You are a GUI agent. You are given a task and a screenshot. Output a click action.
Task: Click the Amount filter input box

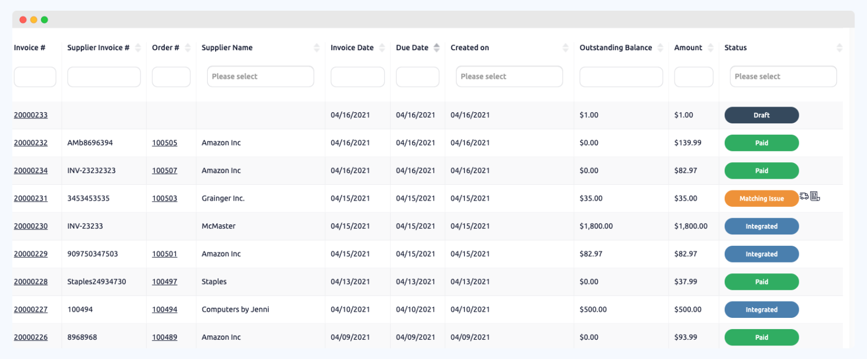(x=693, y=76)
